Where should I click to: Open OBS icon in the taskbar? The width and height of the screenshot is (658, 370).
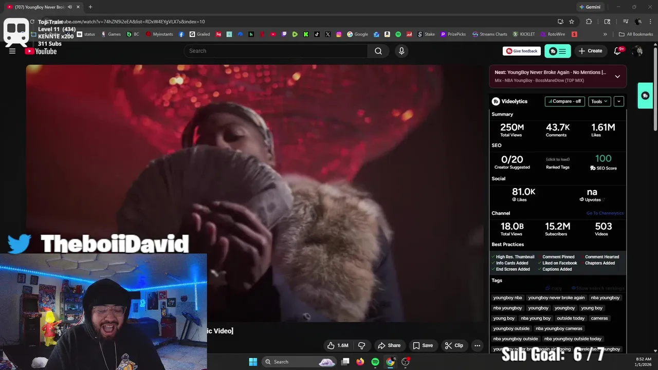(x=406, y=362)
